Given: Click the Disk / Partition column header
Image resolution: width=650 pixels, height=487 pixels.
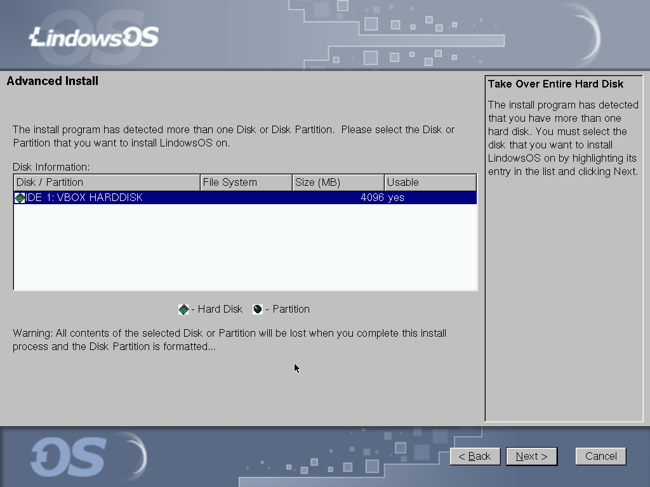Looking at the screenshot, I should (x=107, y=183).
